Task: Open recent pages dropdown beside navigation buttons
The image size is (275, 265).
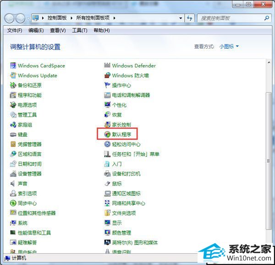Action: click(28, 18)
